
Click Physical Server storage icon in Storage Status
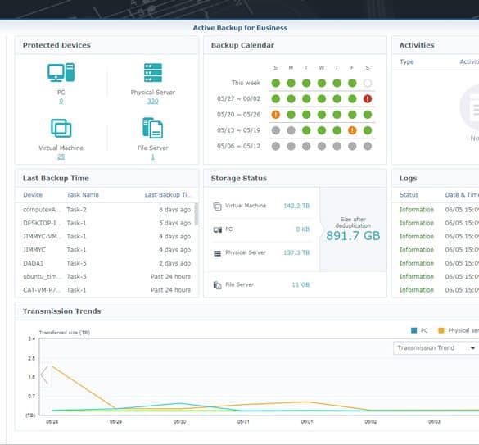pyautogui.click(x=217, y=253)
